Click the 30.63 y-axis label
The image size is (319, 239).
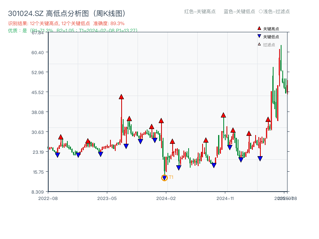(37, 132)
